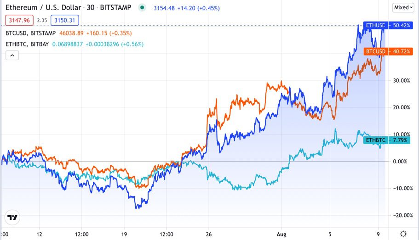Select the BTCUSD, BITSTAMP legend entry
The height and width of the screenshot is (240, 419).
pos(30,33)
